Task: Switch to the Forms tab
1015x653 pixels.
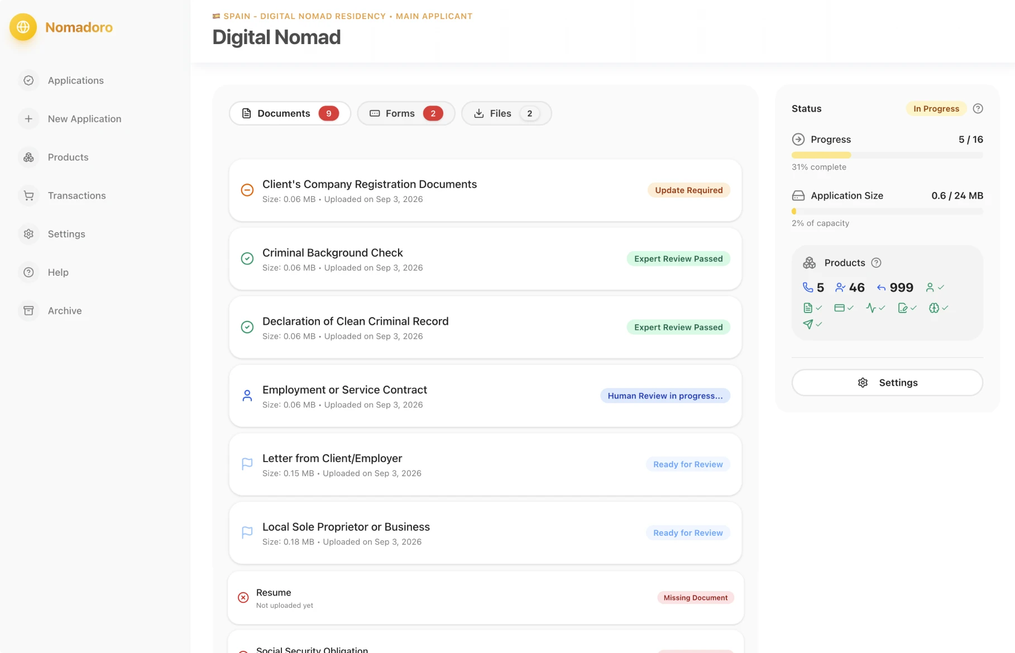Action: tap(406, 113)
